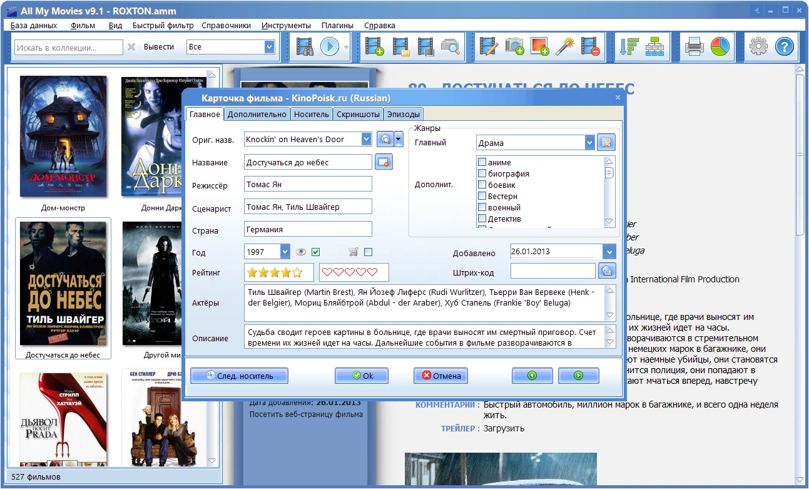The image size is (809, 489).
Task: Click the genre list scrollbar down arrow
Action: (609, 222)
